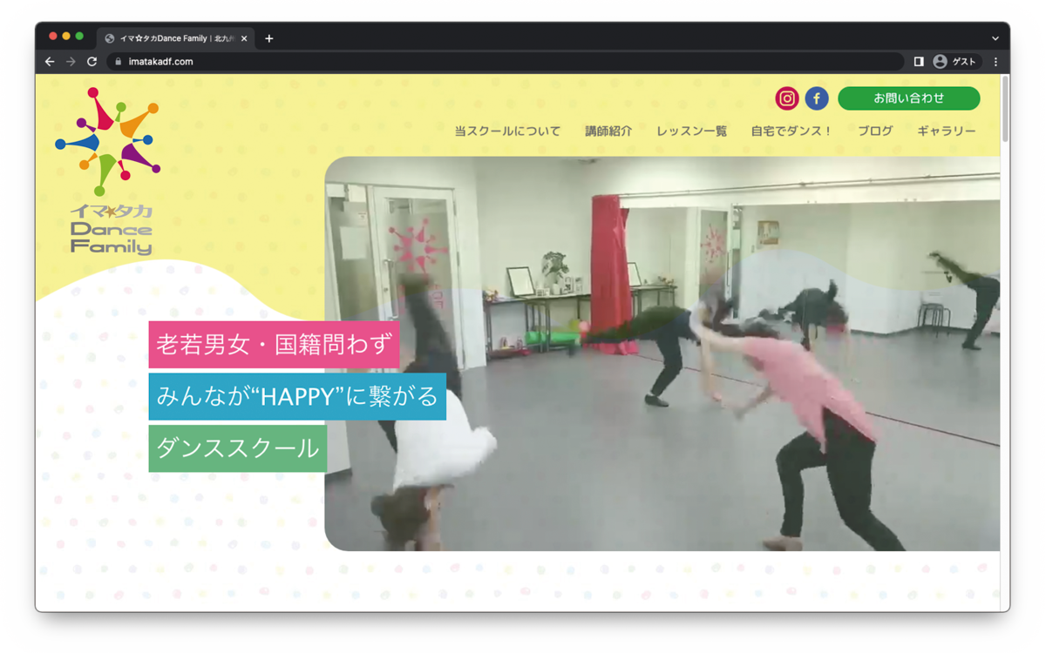Open the Facebook icon link
The image size is (1046, 653).
(x=817, y=98)
